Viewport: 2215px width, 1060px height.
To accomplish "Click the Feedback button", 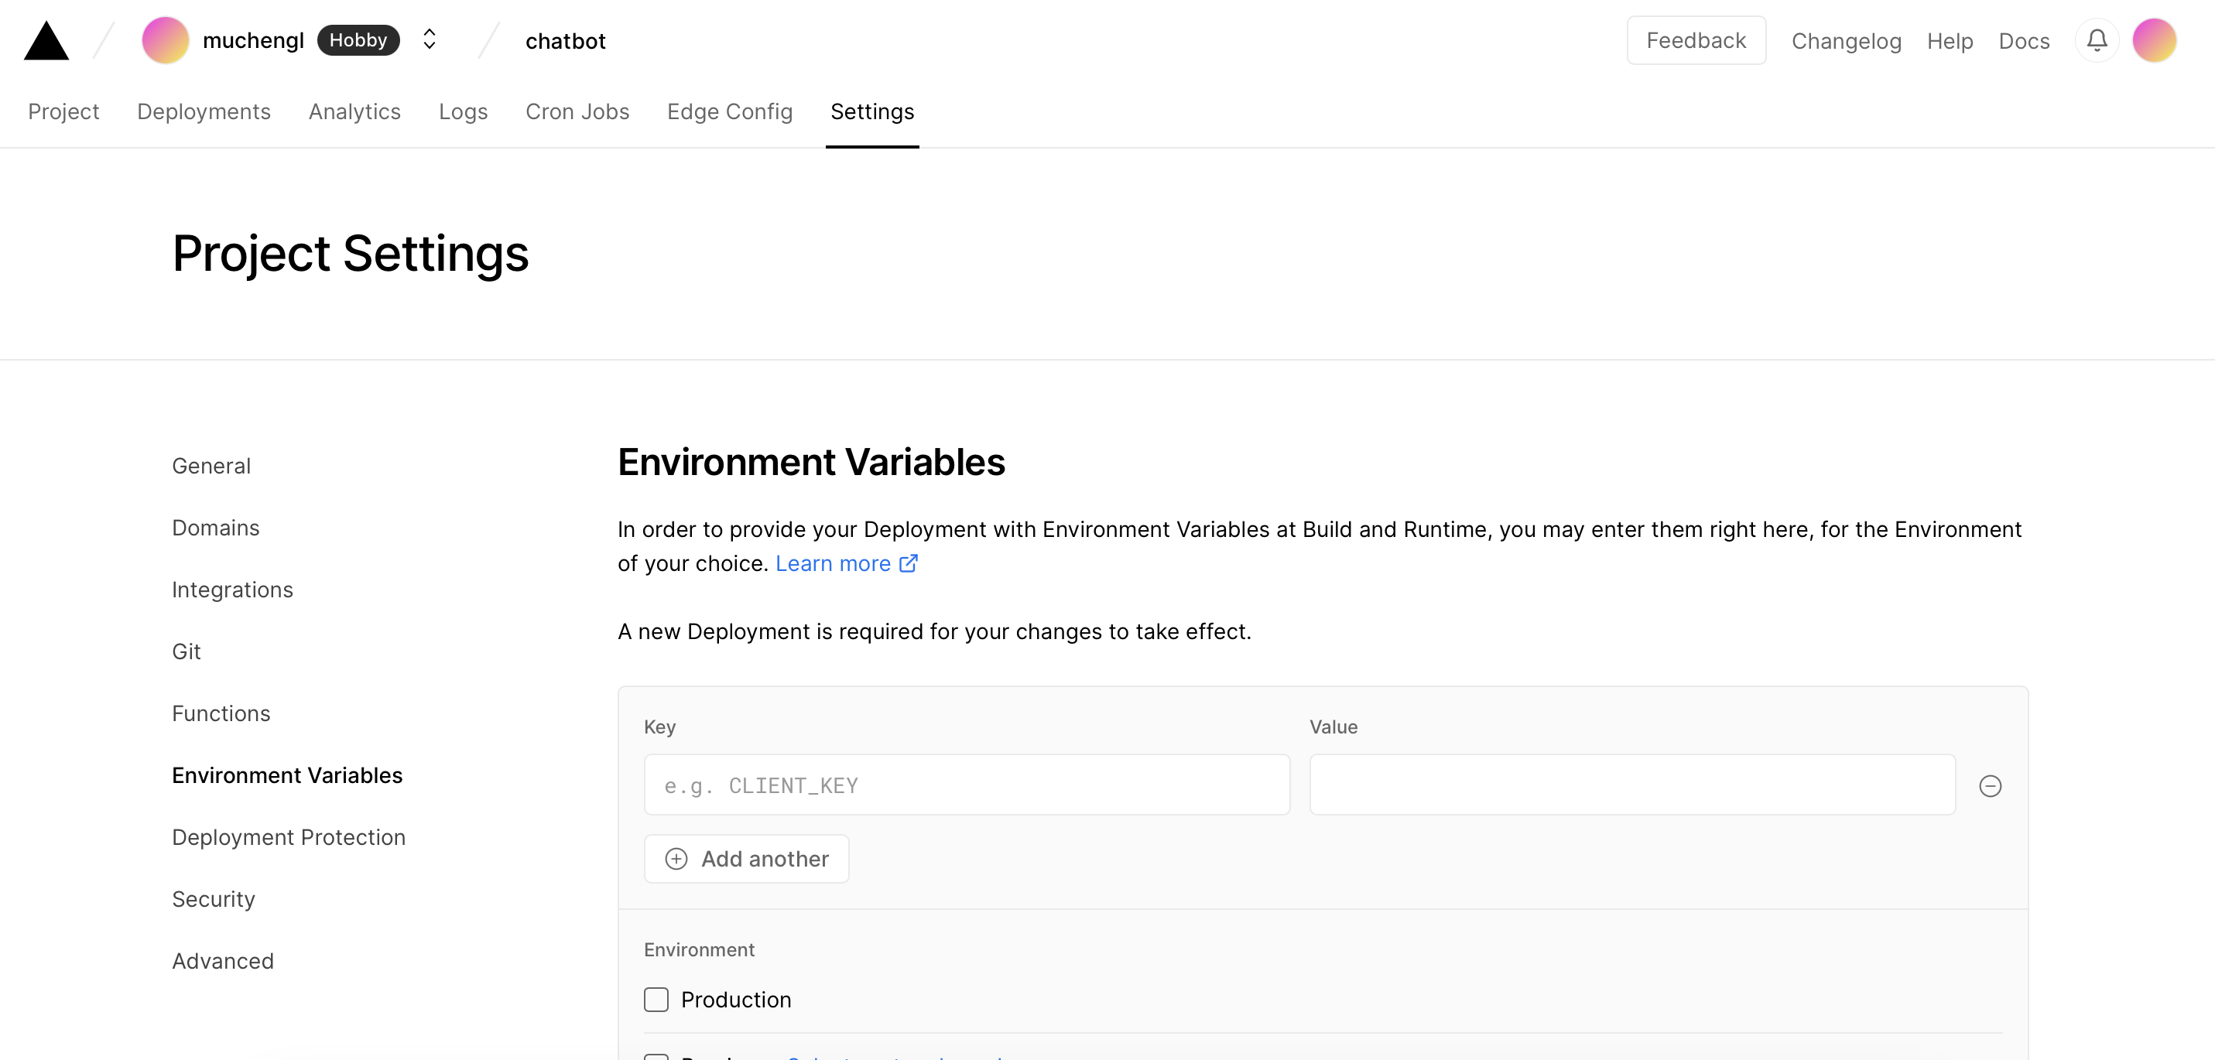I will point(1695,39).
